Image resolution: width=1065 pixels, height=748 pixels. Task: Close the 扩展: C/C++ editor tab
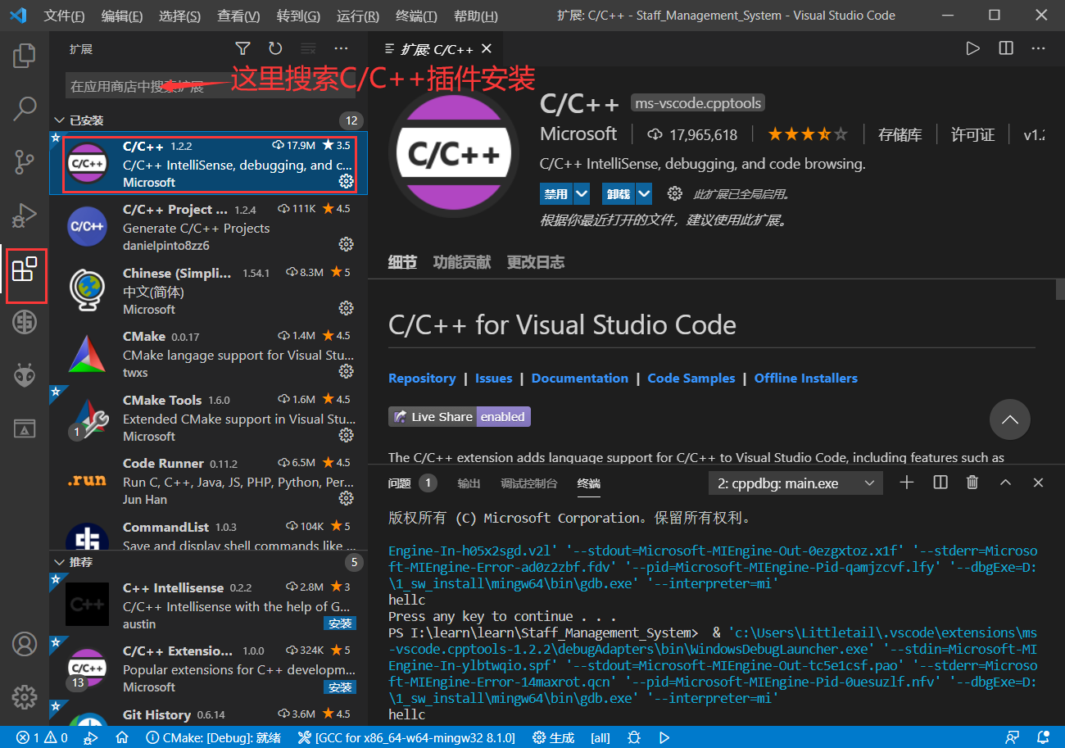487,49
